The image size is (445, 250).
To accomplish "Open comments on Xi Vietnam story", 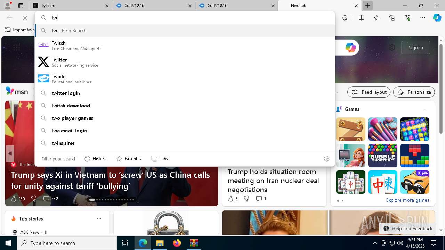I will coord(50,199).
